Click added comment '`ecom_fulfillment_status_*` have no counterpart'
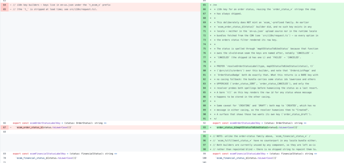 pyautogui.click(x=264, y=141)
